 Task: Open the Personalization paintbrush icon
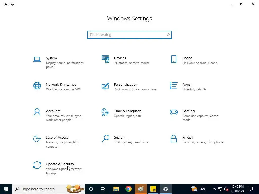point(105,86)
